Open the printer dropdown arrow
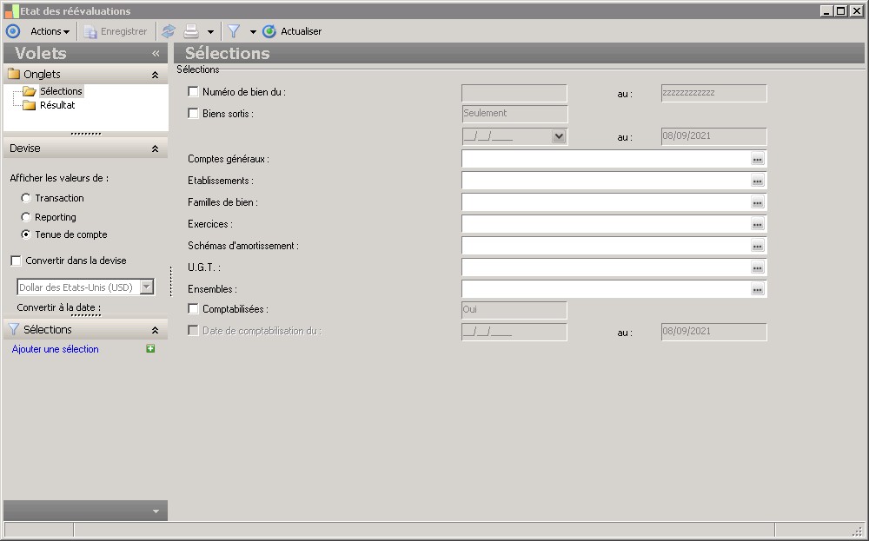Image resolution: width=869 pixels, height=541 pixels. coord(210,32)
